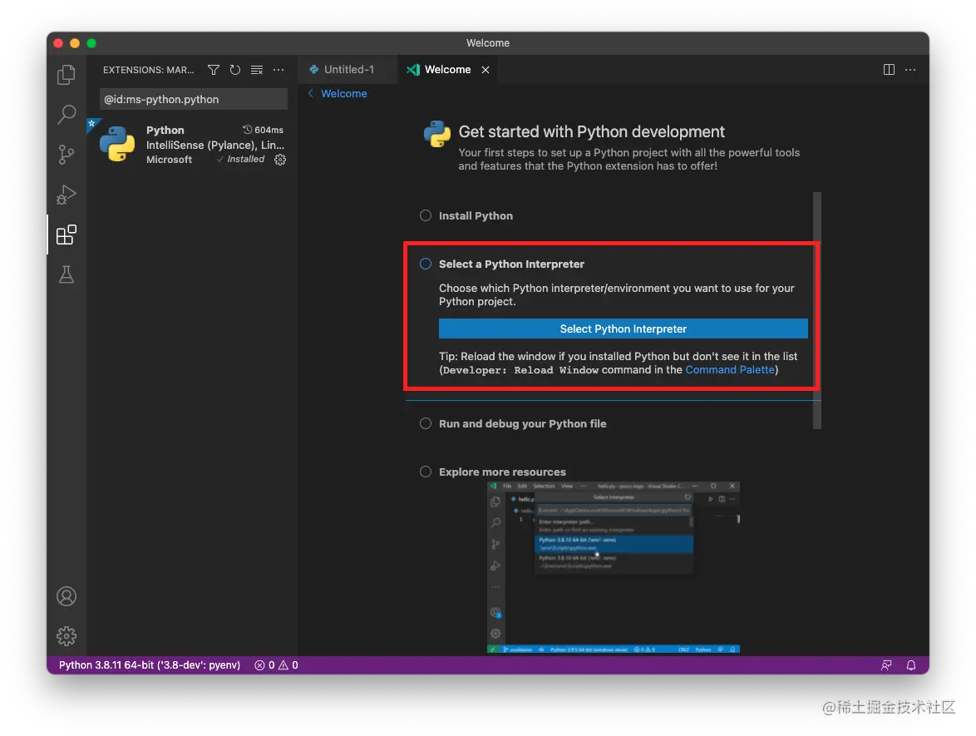976x736 pixels.
Task: Open the Testing flask view
Action: click(x=66, y=274)
